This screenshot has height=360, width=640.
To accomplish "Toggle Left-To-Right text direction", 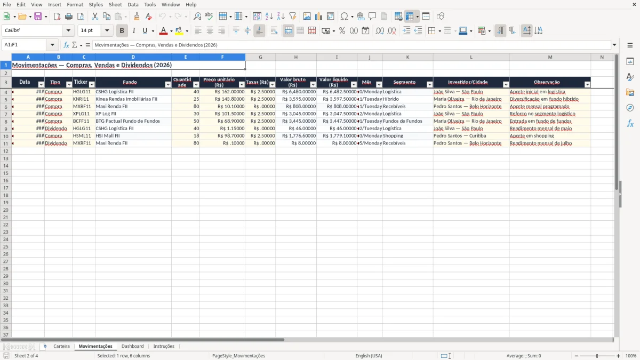I will [x=500, y=31].
